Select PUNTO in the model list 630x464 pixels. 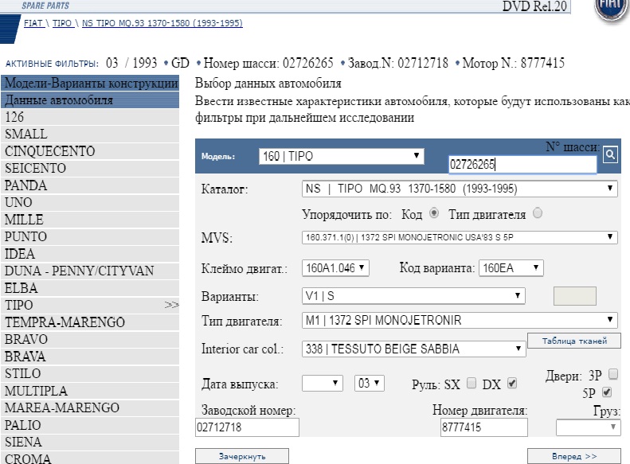26,236
